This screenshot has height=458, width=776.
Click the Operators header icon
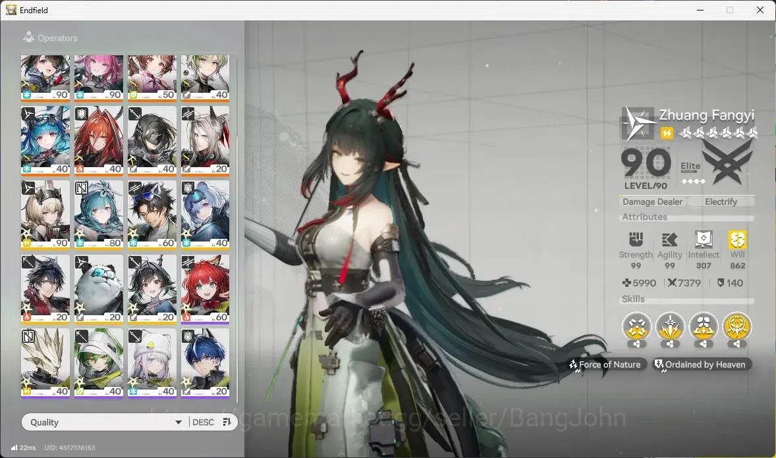tap(29, 37)
